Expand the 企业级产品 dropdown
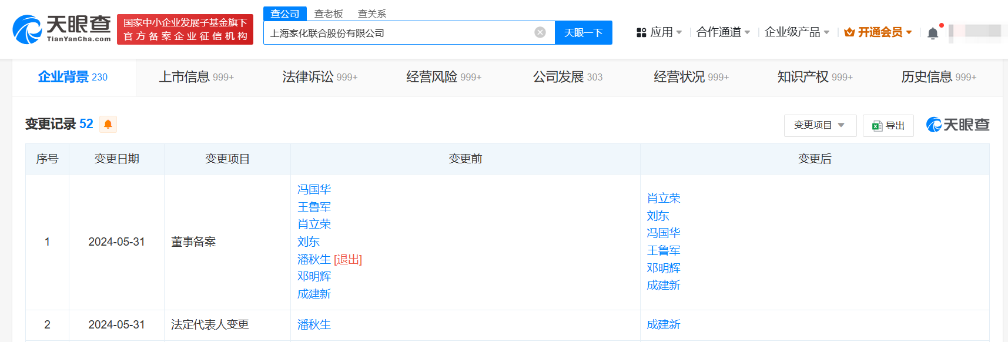The image size is (1008, 342). (x=796, y=32)
